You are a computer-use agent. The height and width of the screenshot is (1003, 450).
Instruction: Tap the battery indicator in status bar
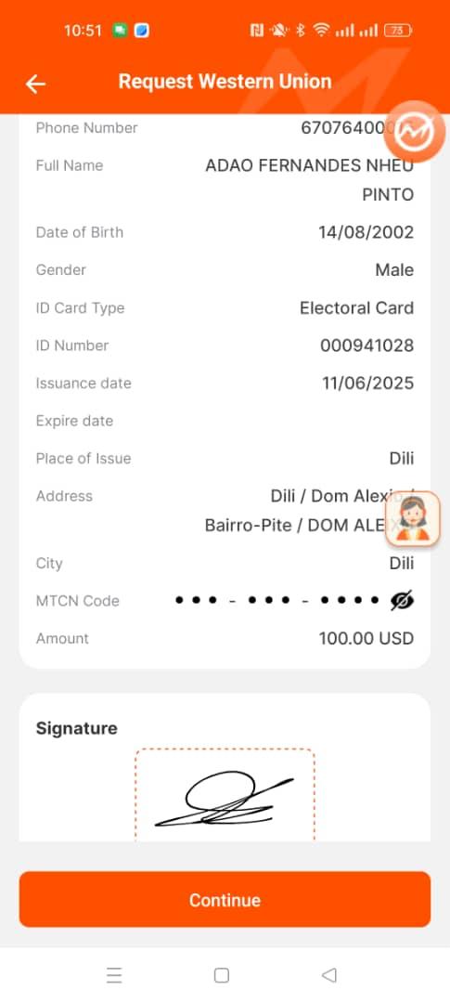[398, 30]
